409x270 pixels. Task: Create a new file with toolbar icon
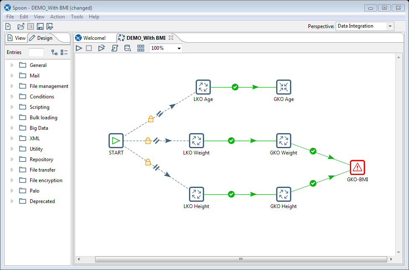pos(8,26)
